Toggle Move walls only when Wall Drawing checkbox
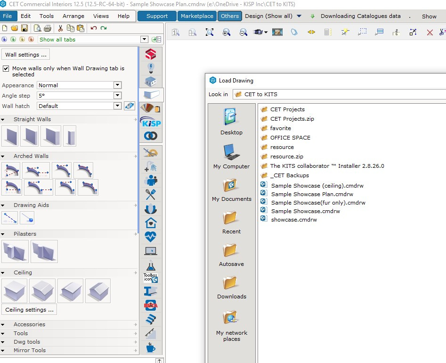This screenshot has width=446, height=363. 6,69
